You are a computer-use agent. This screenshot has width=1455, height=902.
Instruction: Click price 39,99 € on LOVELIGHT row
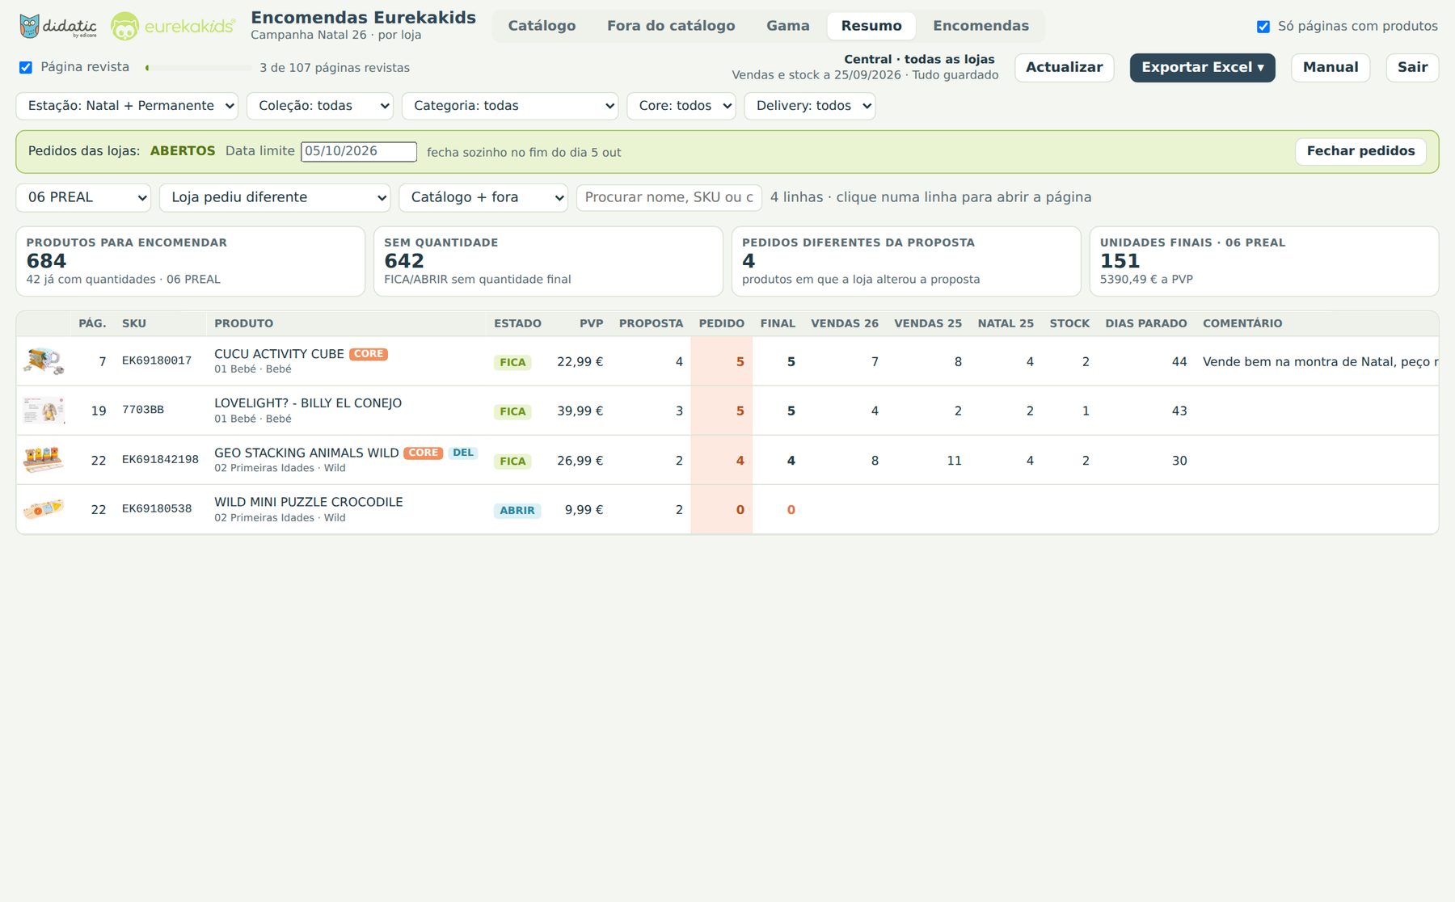pyautogui.click(x=580, y=411)
